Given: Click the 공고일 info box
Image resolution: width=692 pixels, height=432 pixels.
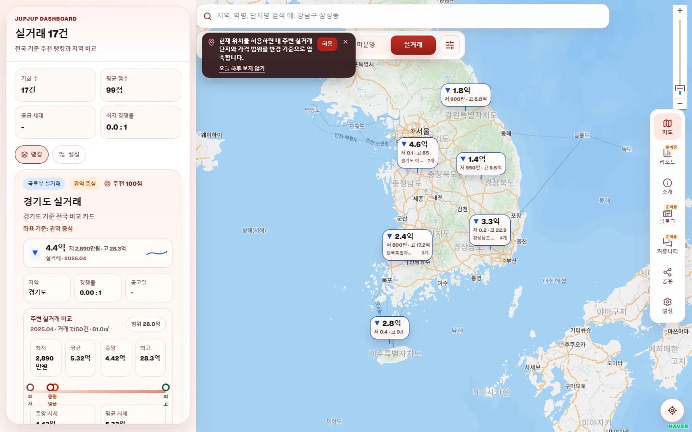Looking at the screenshot, I should [x=149, y=288].
